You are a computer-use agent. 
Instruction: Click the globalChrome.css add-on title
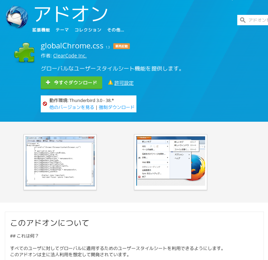72,46
